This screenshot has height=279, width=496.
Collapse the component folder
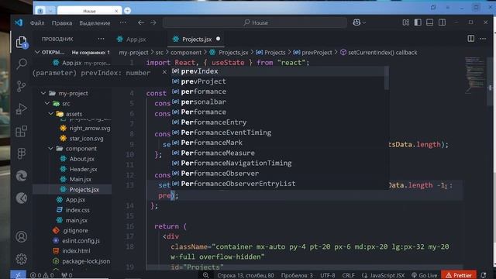51,148
